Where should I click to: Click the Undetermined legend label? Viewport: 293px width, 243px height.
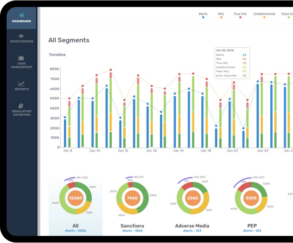pos(264,14)
